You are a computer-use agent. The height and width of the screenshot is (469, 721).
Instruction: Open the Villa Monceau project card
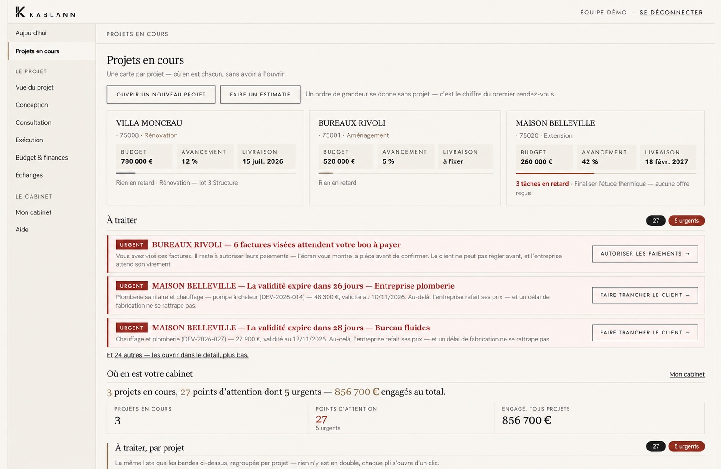pos(205,158)
